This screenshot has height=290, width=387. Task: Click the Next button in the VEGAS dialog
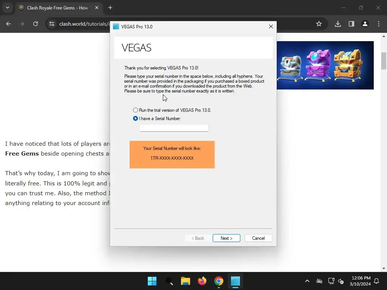pos(226,238)
